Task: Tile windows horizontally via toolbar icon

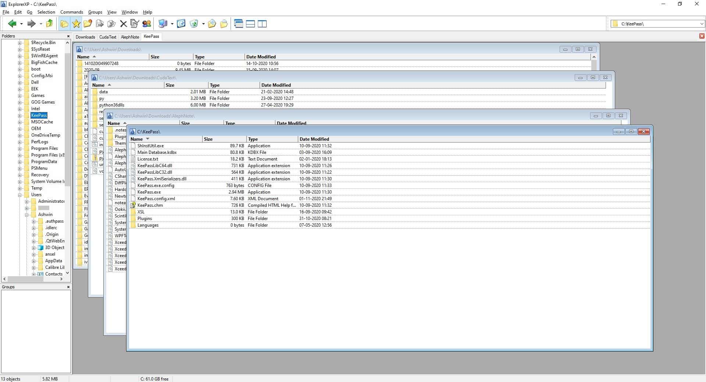Action: [250, 24]
